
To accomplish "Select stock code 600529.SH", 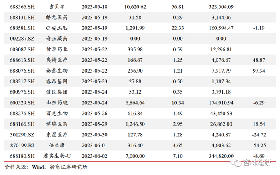I will 22,103.
